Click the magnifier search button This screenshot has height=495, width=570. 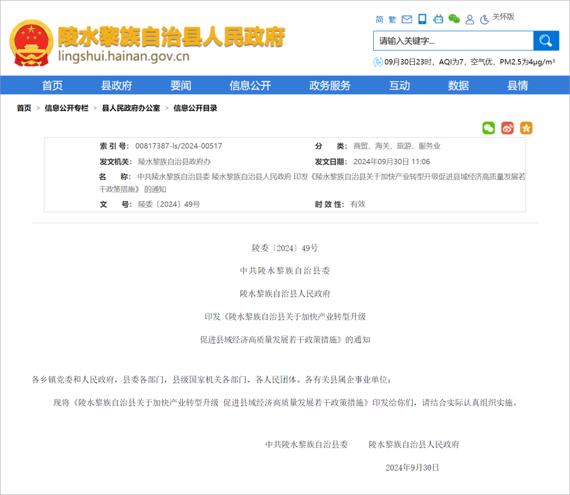546,41
